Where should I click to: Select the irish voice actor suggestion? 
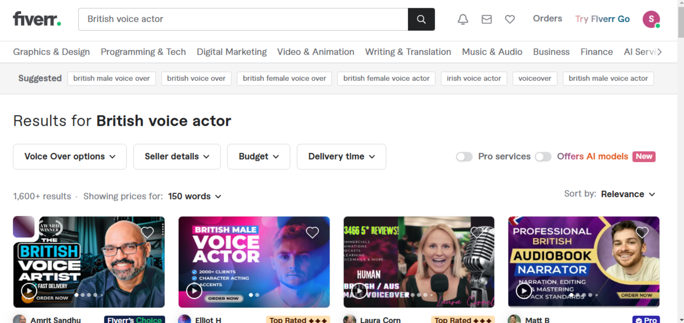coord(474,79)
